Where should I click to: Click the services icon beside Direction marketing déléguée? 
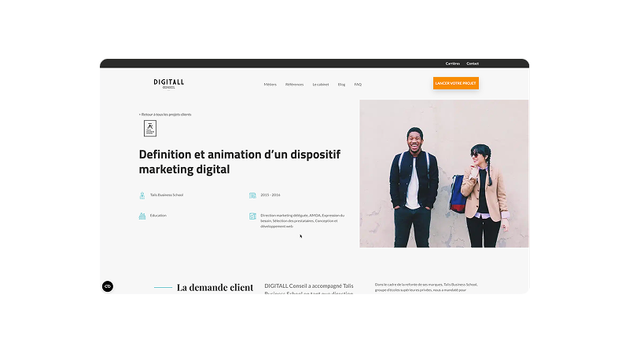252,216
